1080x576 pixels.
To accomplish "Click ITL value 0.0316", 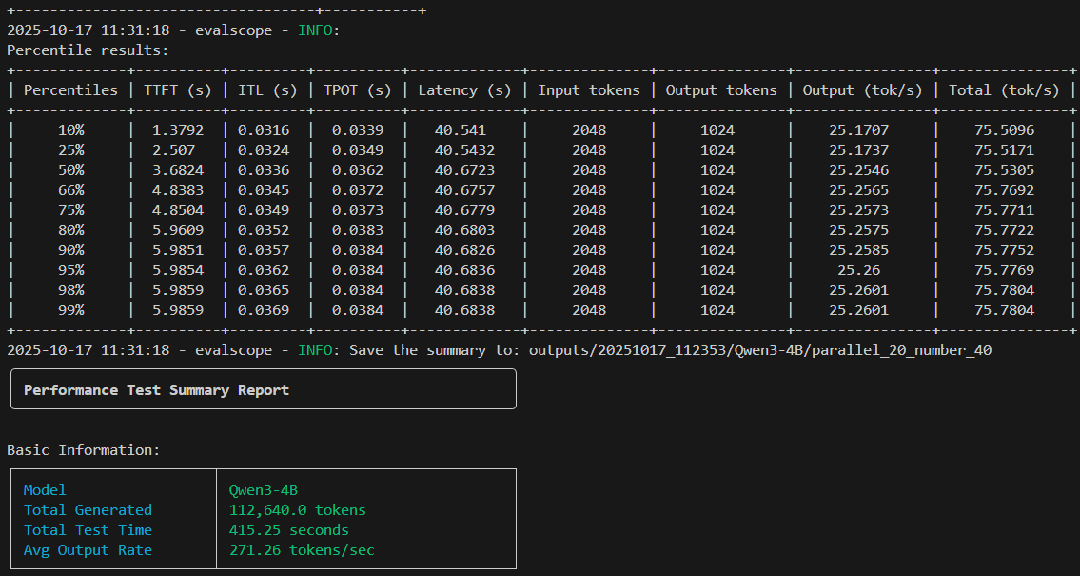I will (264, 130).
